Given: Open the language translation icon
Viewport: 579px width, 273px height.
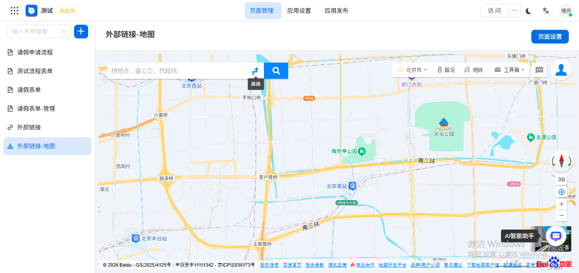Looking at the screenshot, I should tap(546, 11).
